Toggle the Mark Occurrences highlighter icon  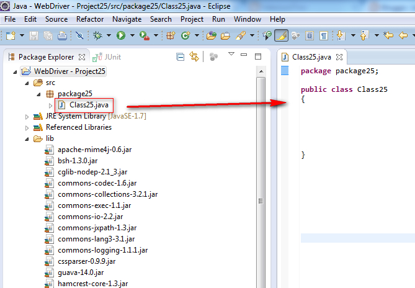(282, 35)
